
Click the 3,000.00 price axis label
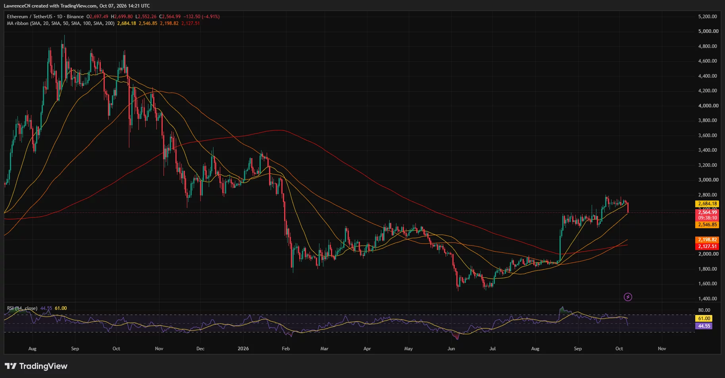(x=708, y=180)
